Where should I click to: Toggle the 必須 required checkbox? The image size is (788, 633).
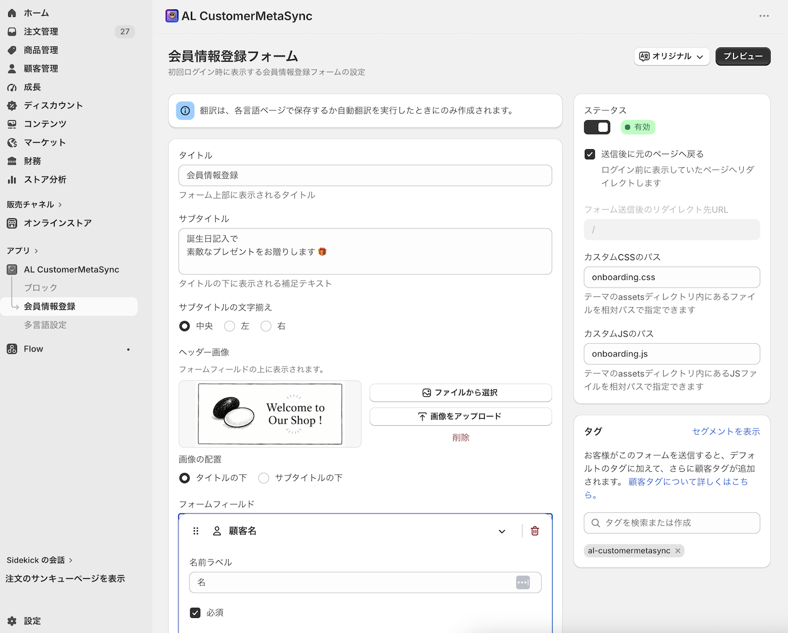[x=195, y=613]
